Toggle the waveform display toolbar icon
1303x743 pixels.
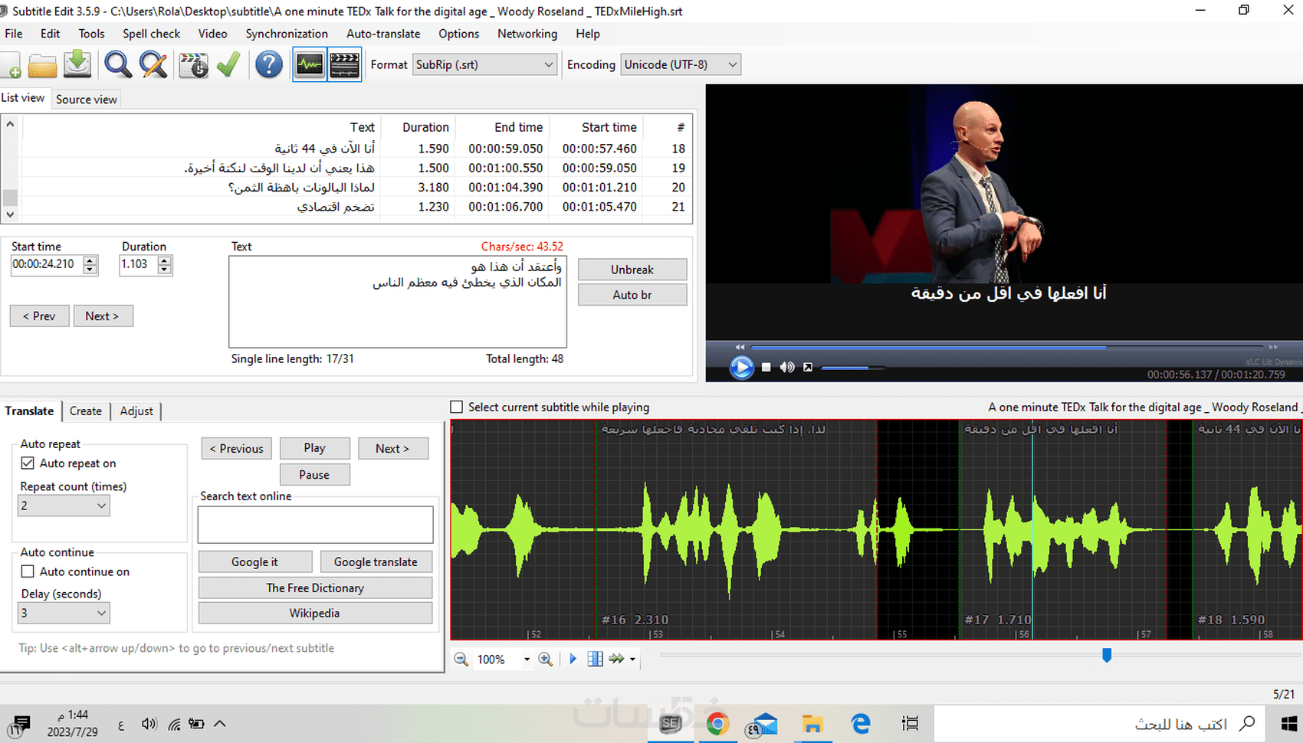point(310,65)
